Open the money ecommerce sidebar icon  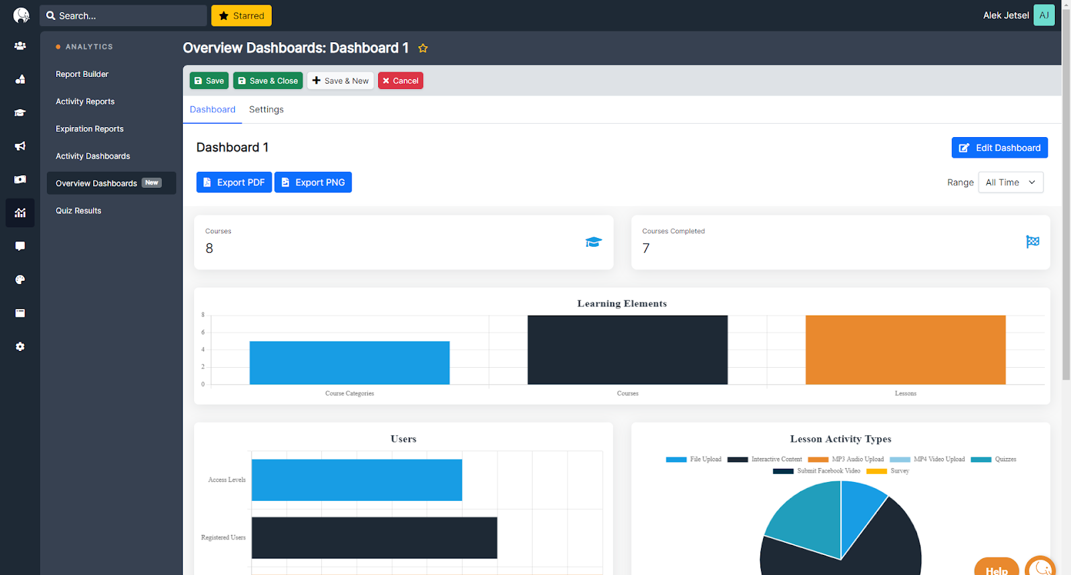click(20, 180)
